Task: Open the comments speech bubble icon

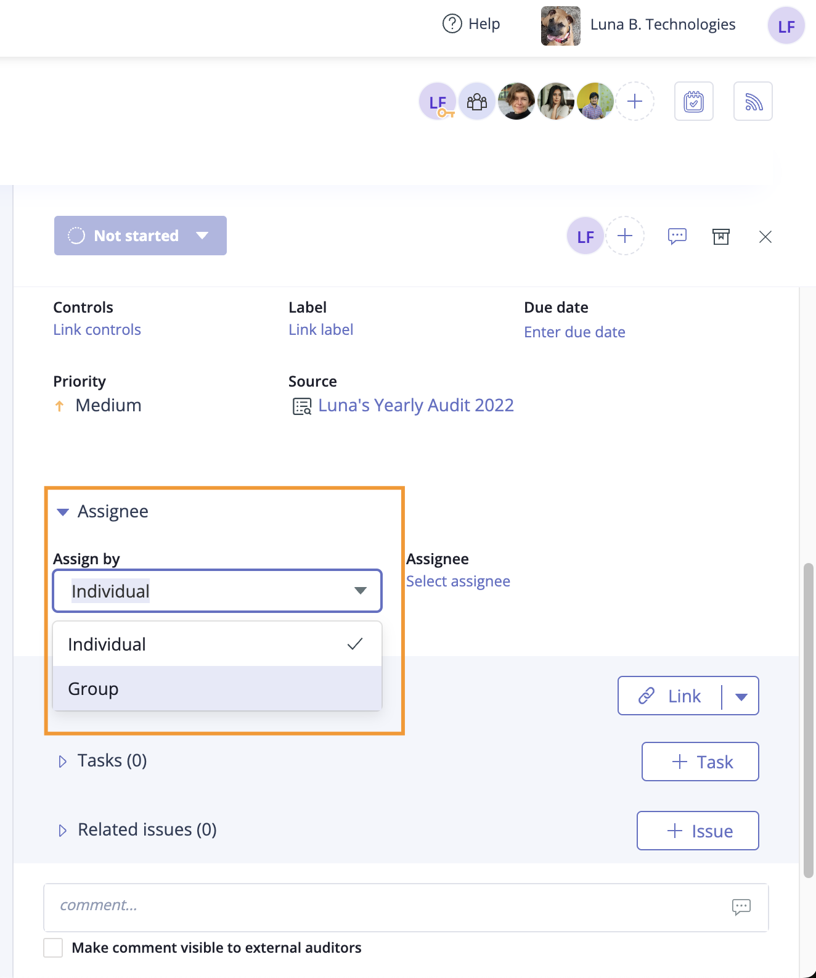Action: (677, 236)
